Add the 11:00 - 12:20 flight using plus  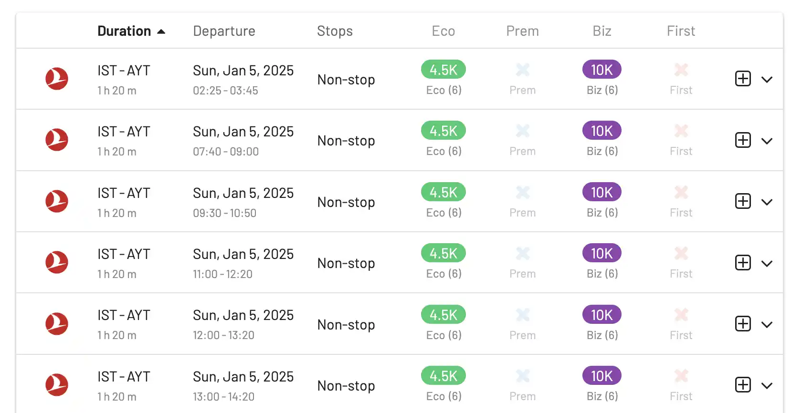click(743, 263)
